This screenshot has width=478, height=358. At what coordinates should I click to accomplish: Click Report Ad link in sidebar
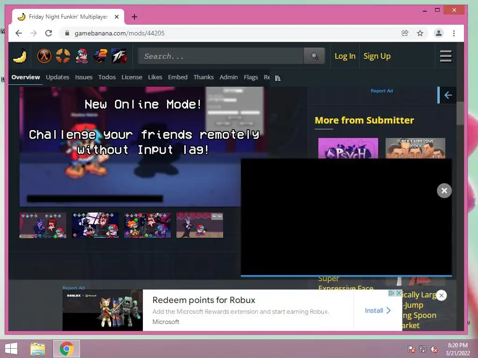[382, 91]
